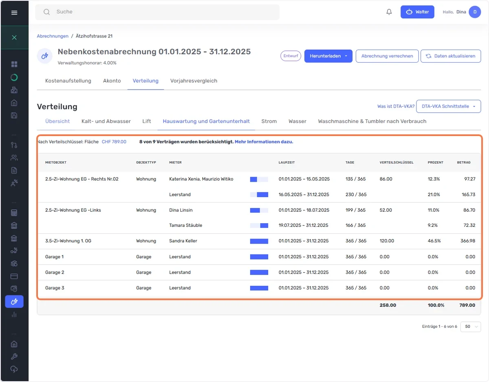
Task: Open the dashboard grid icon in the sidebar
Action: (14, 64)
